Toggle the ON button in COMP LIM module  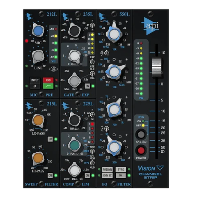(87, 175)
